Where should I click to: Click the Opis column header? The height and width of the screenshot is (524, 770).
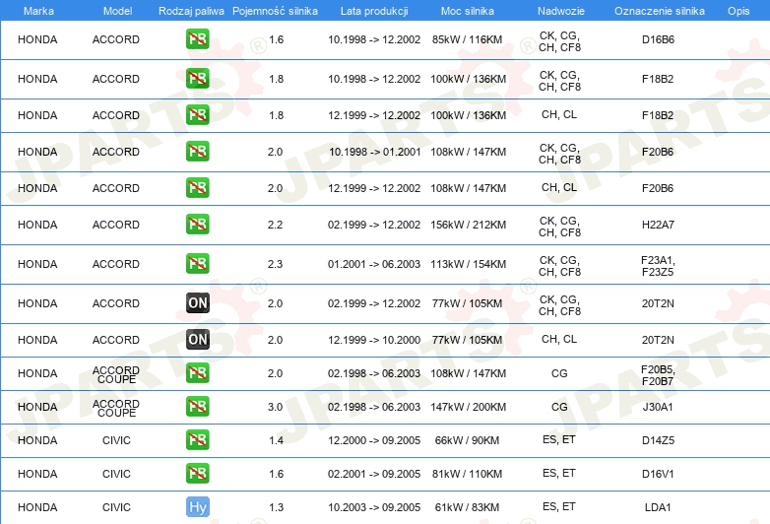coord(738,11)
